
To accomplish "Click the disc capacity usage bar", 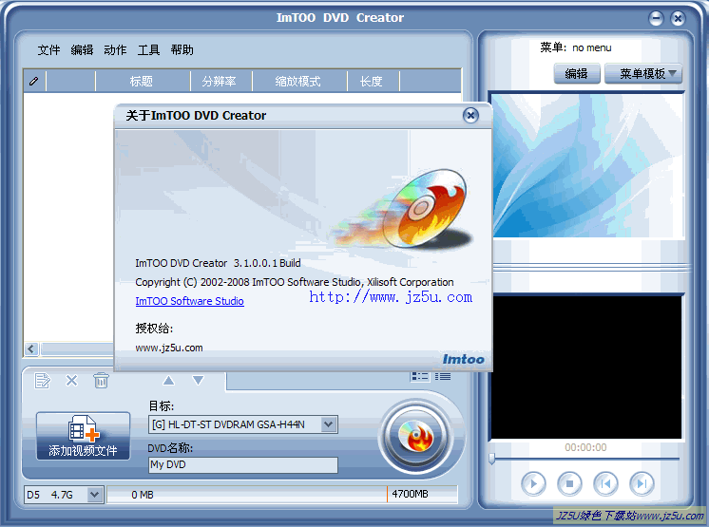I will 282,495.
